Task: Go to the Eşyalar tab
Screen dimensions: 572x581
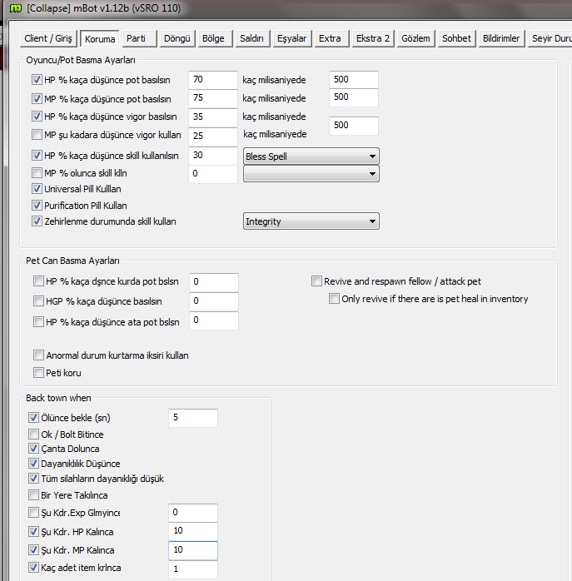Action: point(291,38)
